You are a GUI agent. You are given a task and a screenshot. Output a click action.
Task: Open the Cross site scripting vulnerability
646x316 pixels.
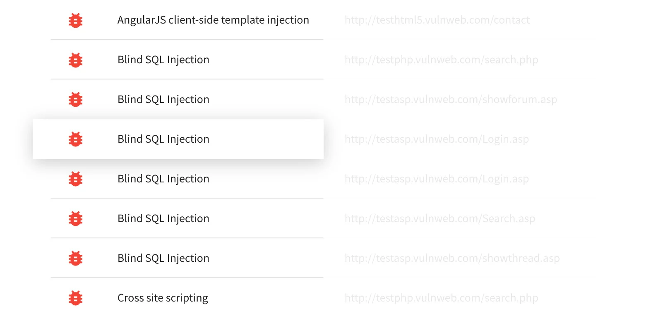point(163,298)
